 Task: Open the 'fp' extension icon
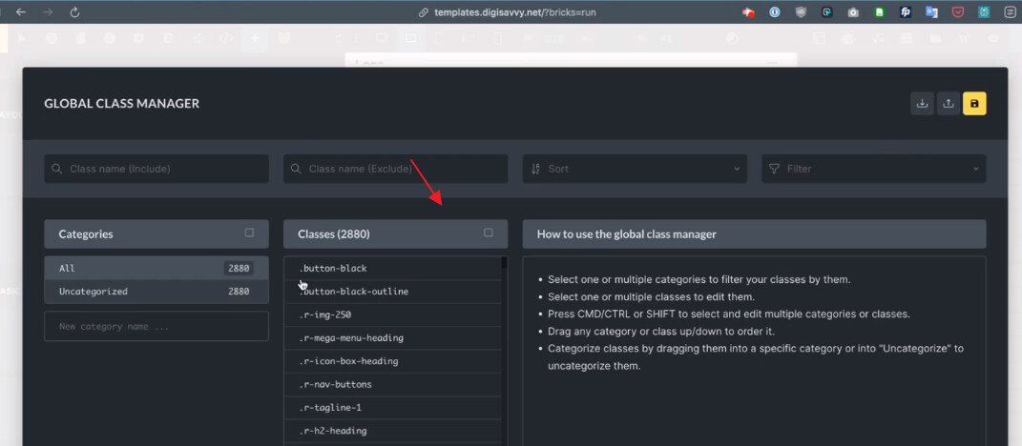click(906, 12)
